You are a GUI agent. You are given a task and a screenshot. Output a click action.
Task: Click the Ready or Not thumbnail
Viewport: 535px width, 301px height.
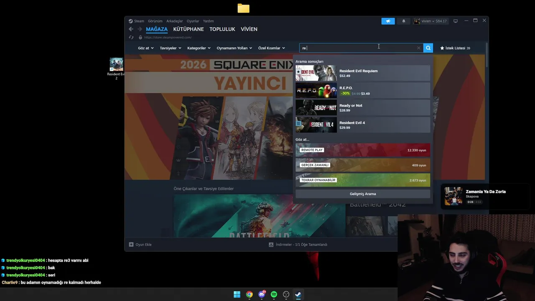coord(316,108)
